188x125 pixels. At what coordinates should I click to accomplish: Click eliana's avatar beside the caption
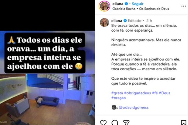pyautogui.click(x=105, y=22)
